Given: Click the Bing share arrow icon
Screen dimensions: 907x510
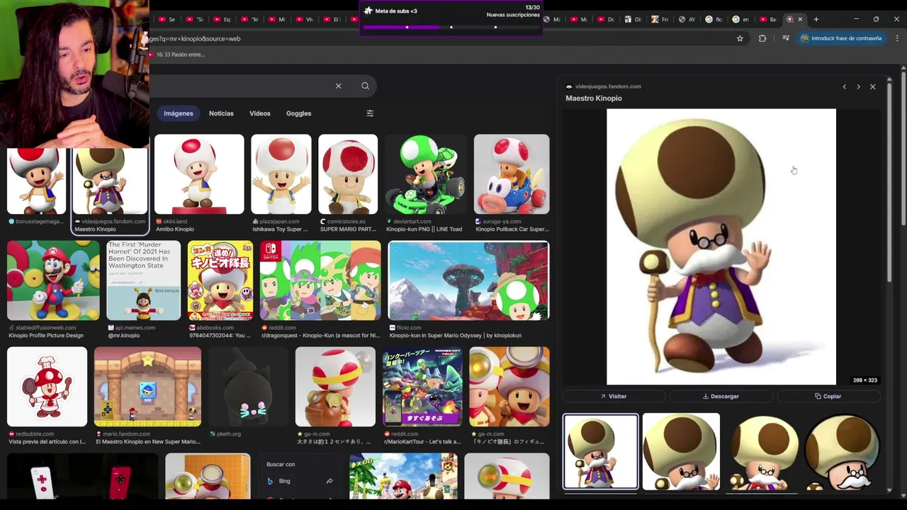Looking at the screenshot, I should click(329, 481).
